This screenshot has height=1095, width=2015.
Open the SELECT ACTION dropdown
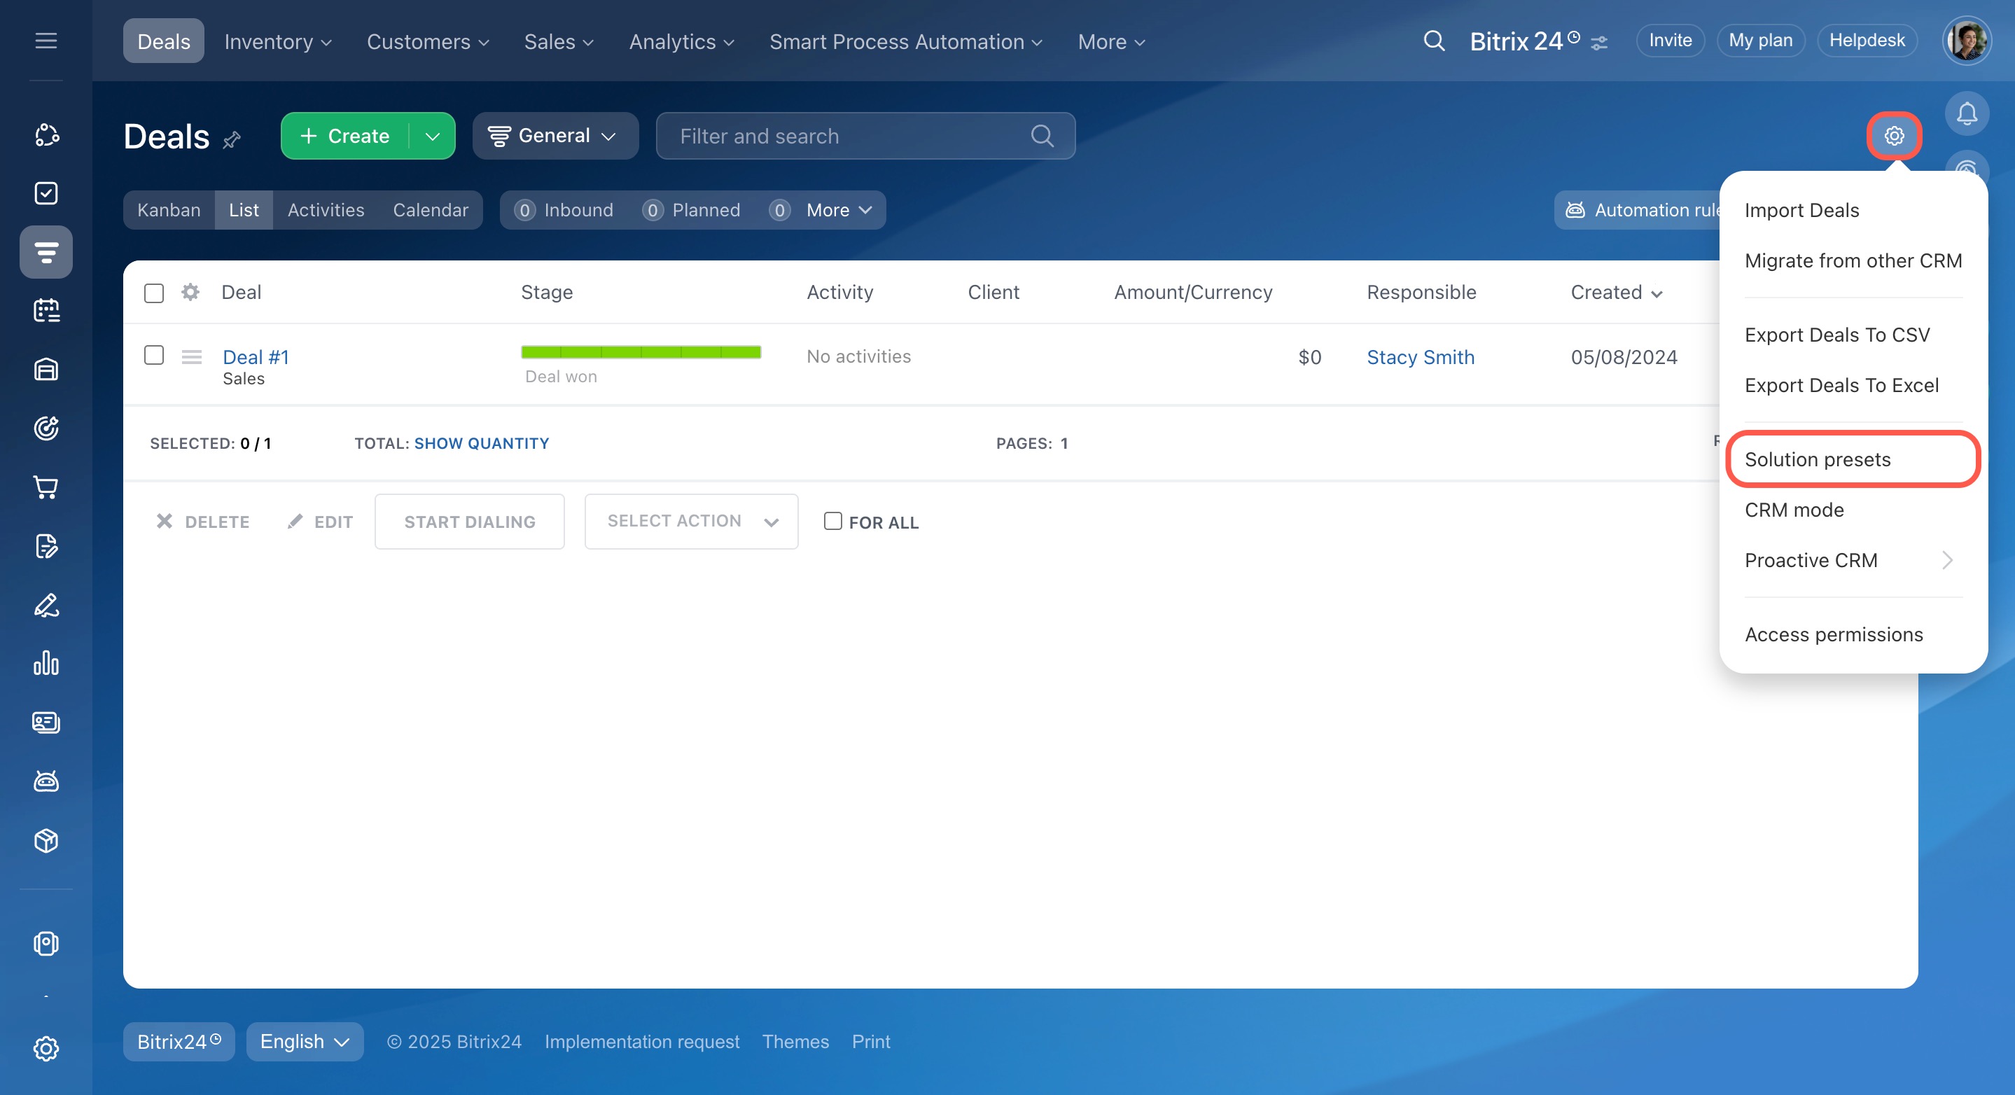pos(691,522)
